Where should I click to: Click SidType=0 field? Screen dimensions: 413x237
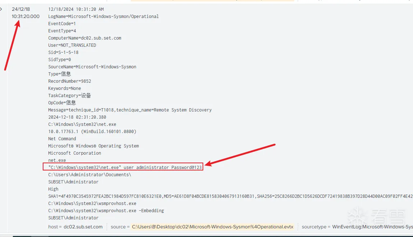click(60, 59)
